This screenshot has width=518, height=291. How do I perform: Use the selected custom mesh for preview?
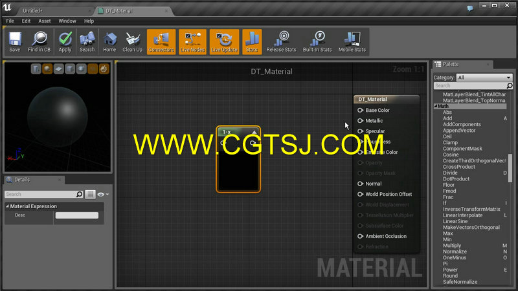[x=82, y=69]
